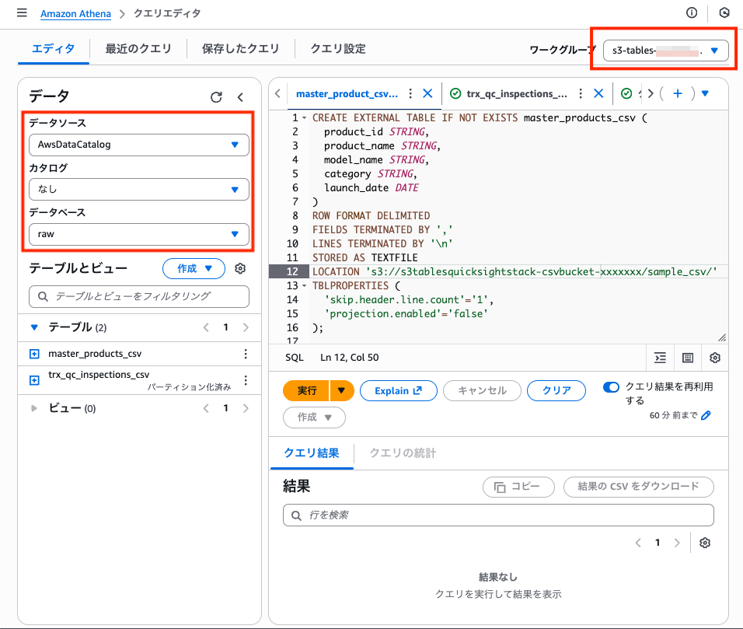Image resolution: width=743 pixels, height=629 pixels.
Task: Open a new query tab with the plus icon
Action: coord(677,93)
